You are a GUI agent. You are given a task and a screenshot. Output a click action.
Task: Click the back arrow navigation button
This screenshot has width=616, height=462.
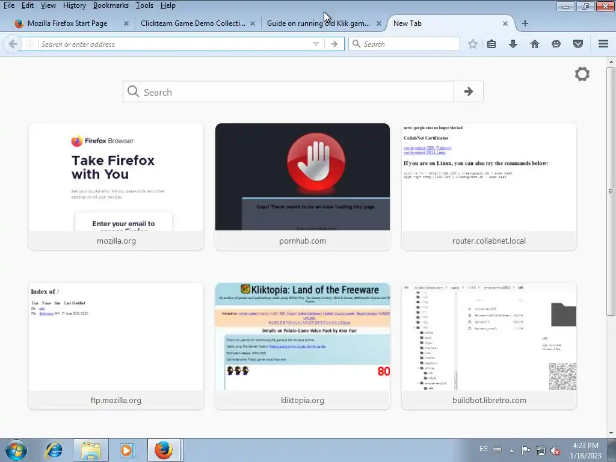[x=13, y=44]
